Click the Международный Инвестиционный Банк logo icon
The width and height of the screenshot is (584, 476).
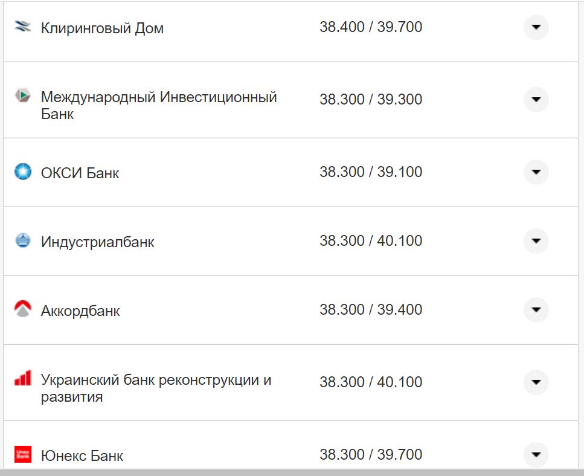point(22,95)
